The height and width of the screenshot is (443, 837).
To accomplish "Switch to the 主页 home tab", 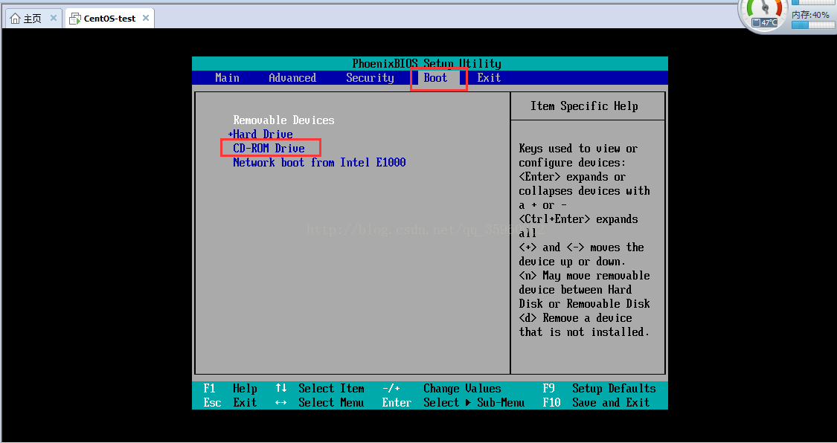I will click(x=33, y=18).
